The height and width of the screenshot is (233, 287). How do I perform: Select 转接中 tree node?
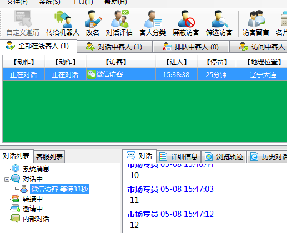[33, 199]
